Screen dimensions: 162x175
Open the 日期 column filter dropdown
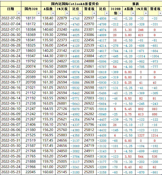(19, 13)
